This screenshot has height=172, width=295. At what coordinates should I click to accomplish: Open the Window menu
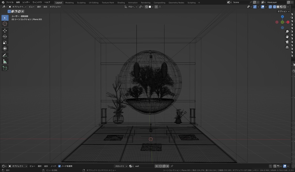coord(37,2)
